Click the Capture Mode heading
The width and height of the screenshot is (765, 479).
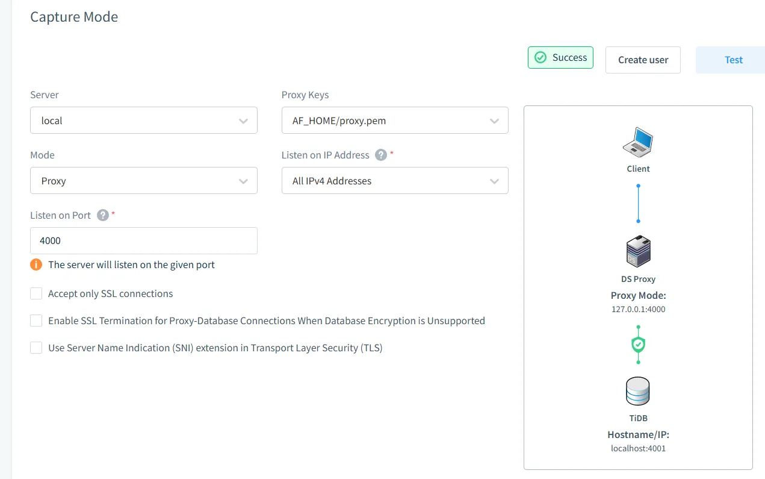coord(74,17)
